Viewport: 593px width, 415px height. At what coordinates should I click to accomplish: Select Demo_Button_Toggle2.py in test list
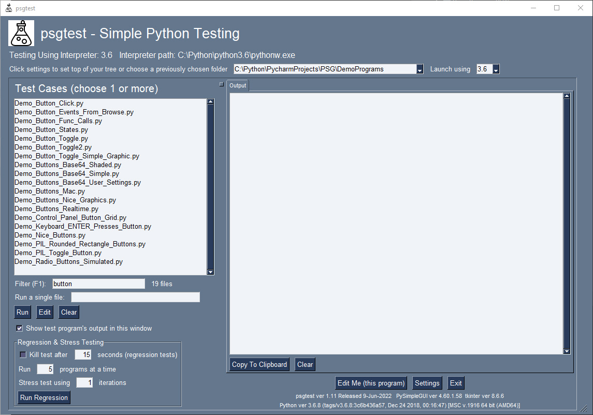click(53, 147)
